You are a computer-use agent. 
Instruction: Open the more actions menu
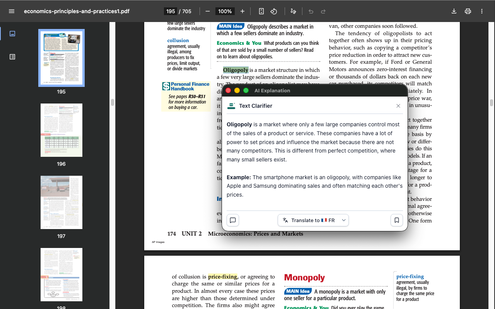482,11
